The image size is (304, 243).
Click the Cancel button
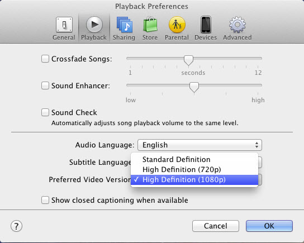pos(216,226)
